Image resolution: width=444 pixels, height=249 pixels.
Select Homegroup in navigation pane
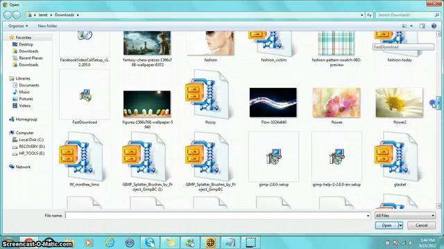pyautogui.click(x=26, y=120)
